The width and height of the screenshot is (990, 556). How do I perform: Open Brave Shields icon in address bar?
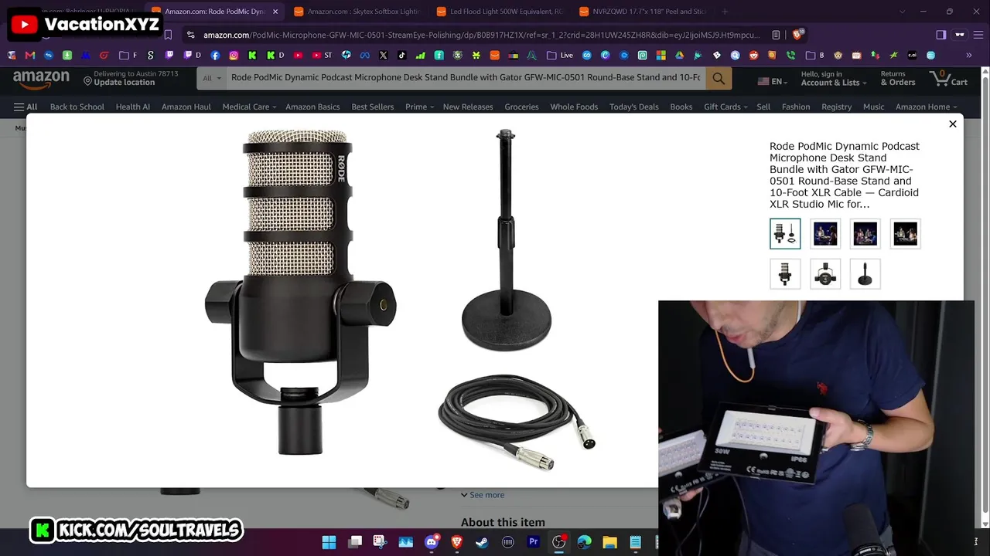coord(797,35)
